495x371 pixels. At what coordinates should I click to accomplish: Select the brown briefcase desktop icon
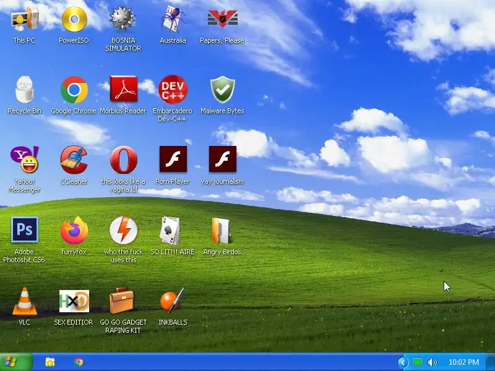click(x=121, y=301)
